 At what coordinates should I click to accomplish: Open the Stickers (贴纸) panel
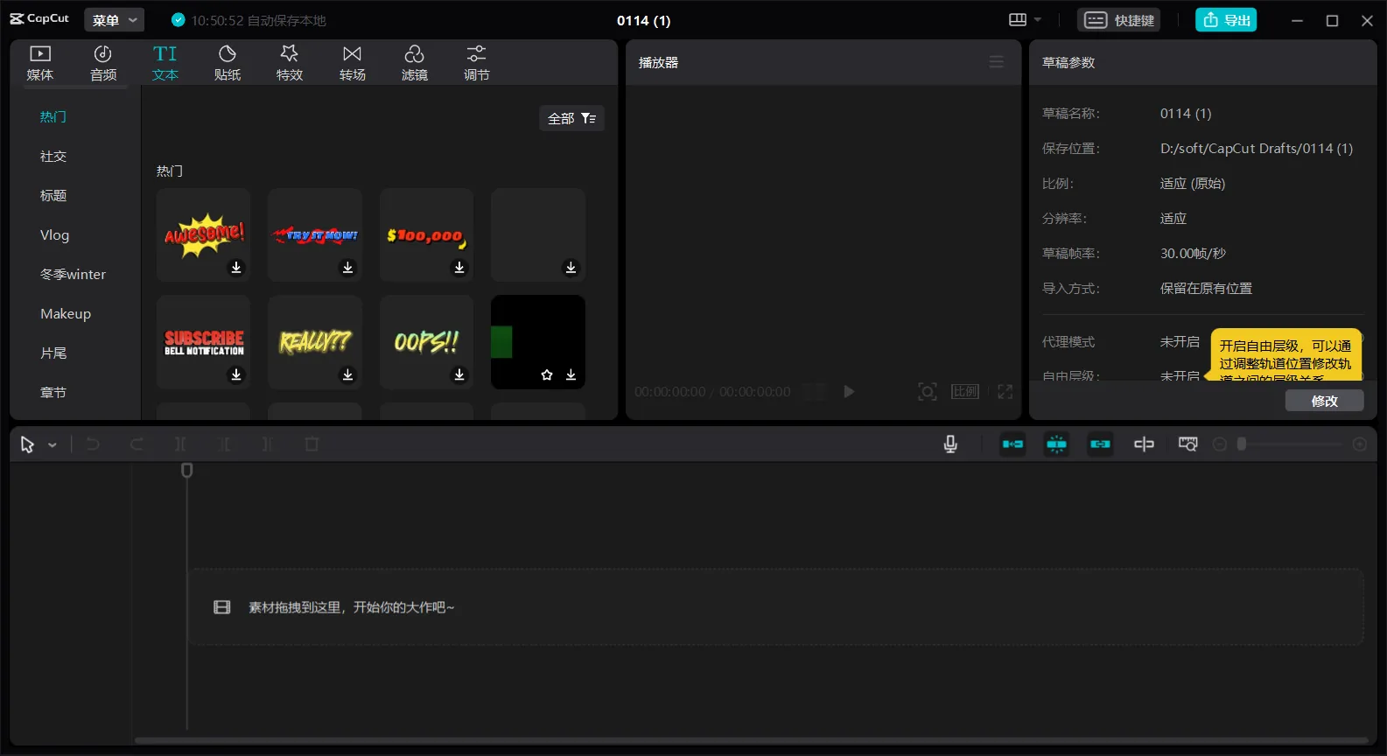227,63
